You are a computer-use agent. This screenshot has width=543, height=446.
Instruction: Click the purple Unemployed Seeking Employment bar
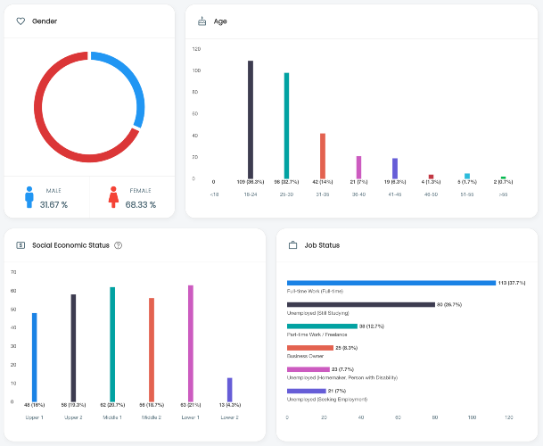click(307, 391)
